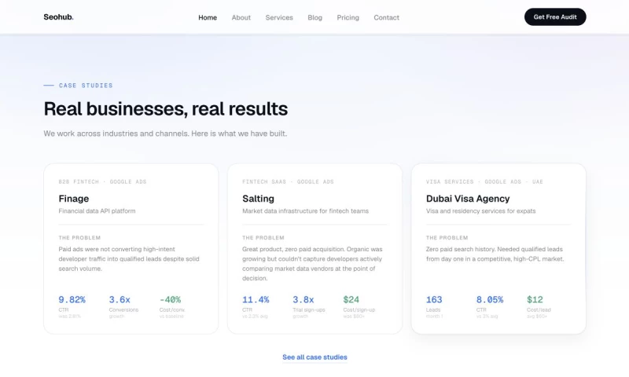Image resolution: width=629 pixels, height=377 pixels.
Task: Click the subtitle We work across industries
Action: pos(165,134)
